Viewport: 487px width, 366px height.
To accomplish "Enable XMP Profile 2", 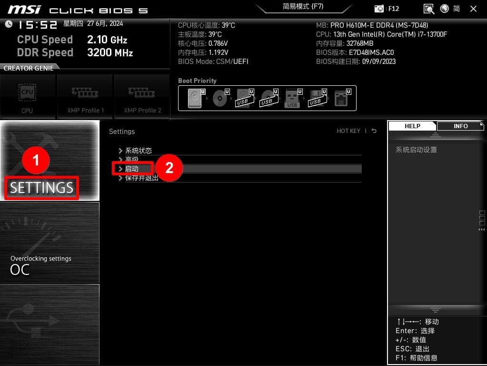I will 142,97.
